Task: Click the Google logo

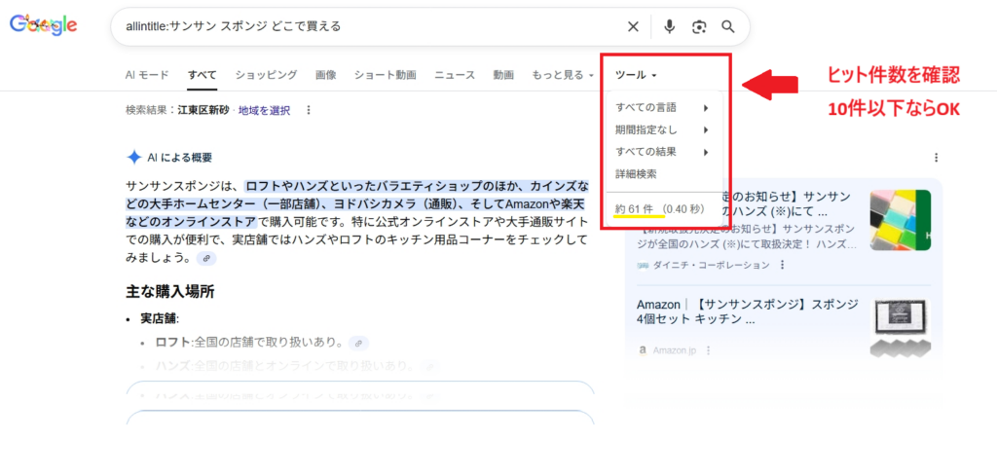Action: tap(44, 26)
